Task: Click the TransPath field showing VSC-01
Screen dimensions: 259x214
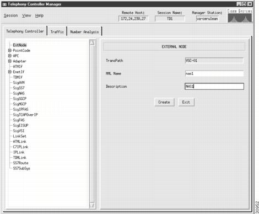Action: pos(214,61)
